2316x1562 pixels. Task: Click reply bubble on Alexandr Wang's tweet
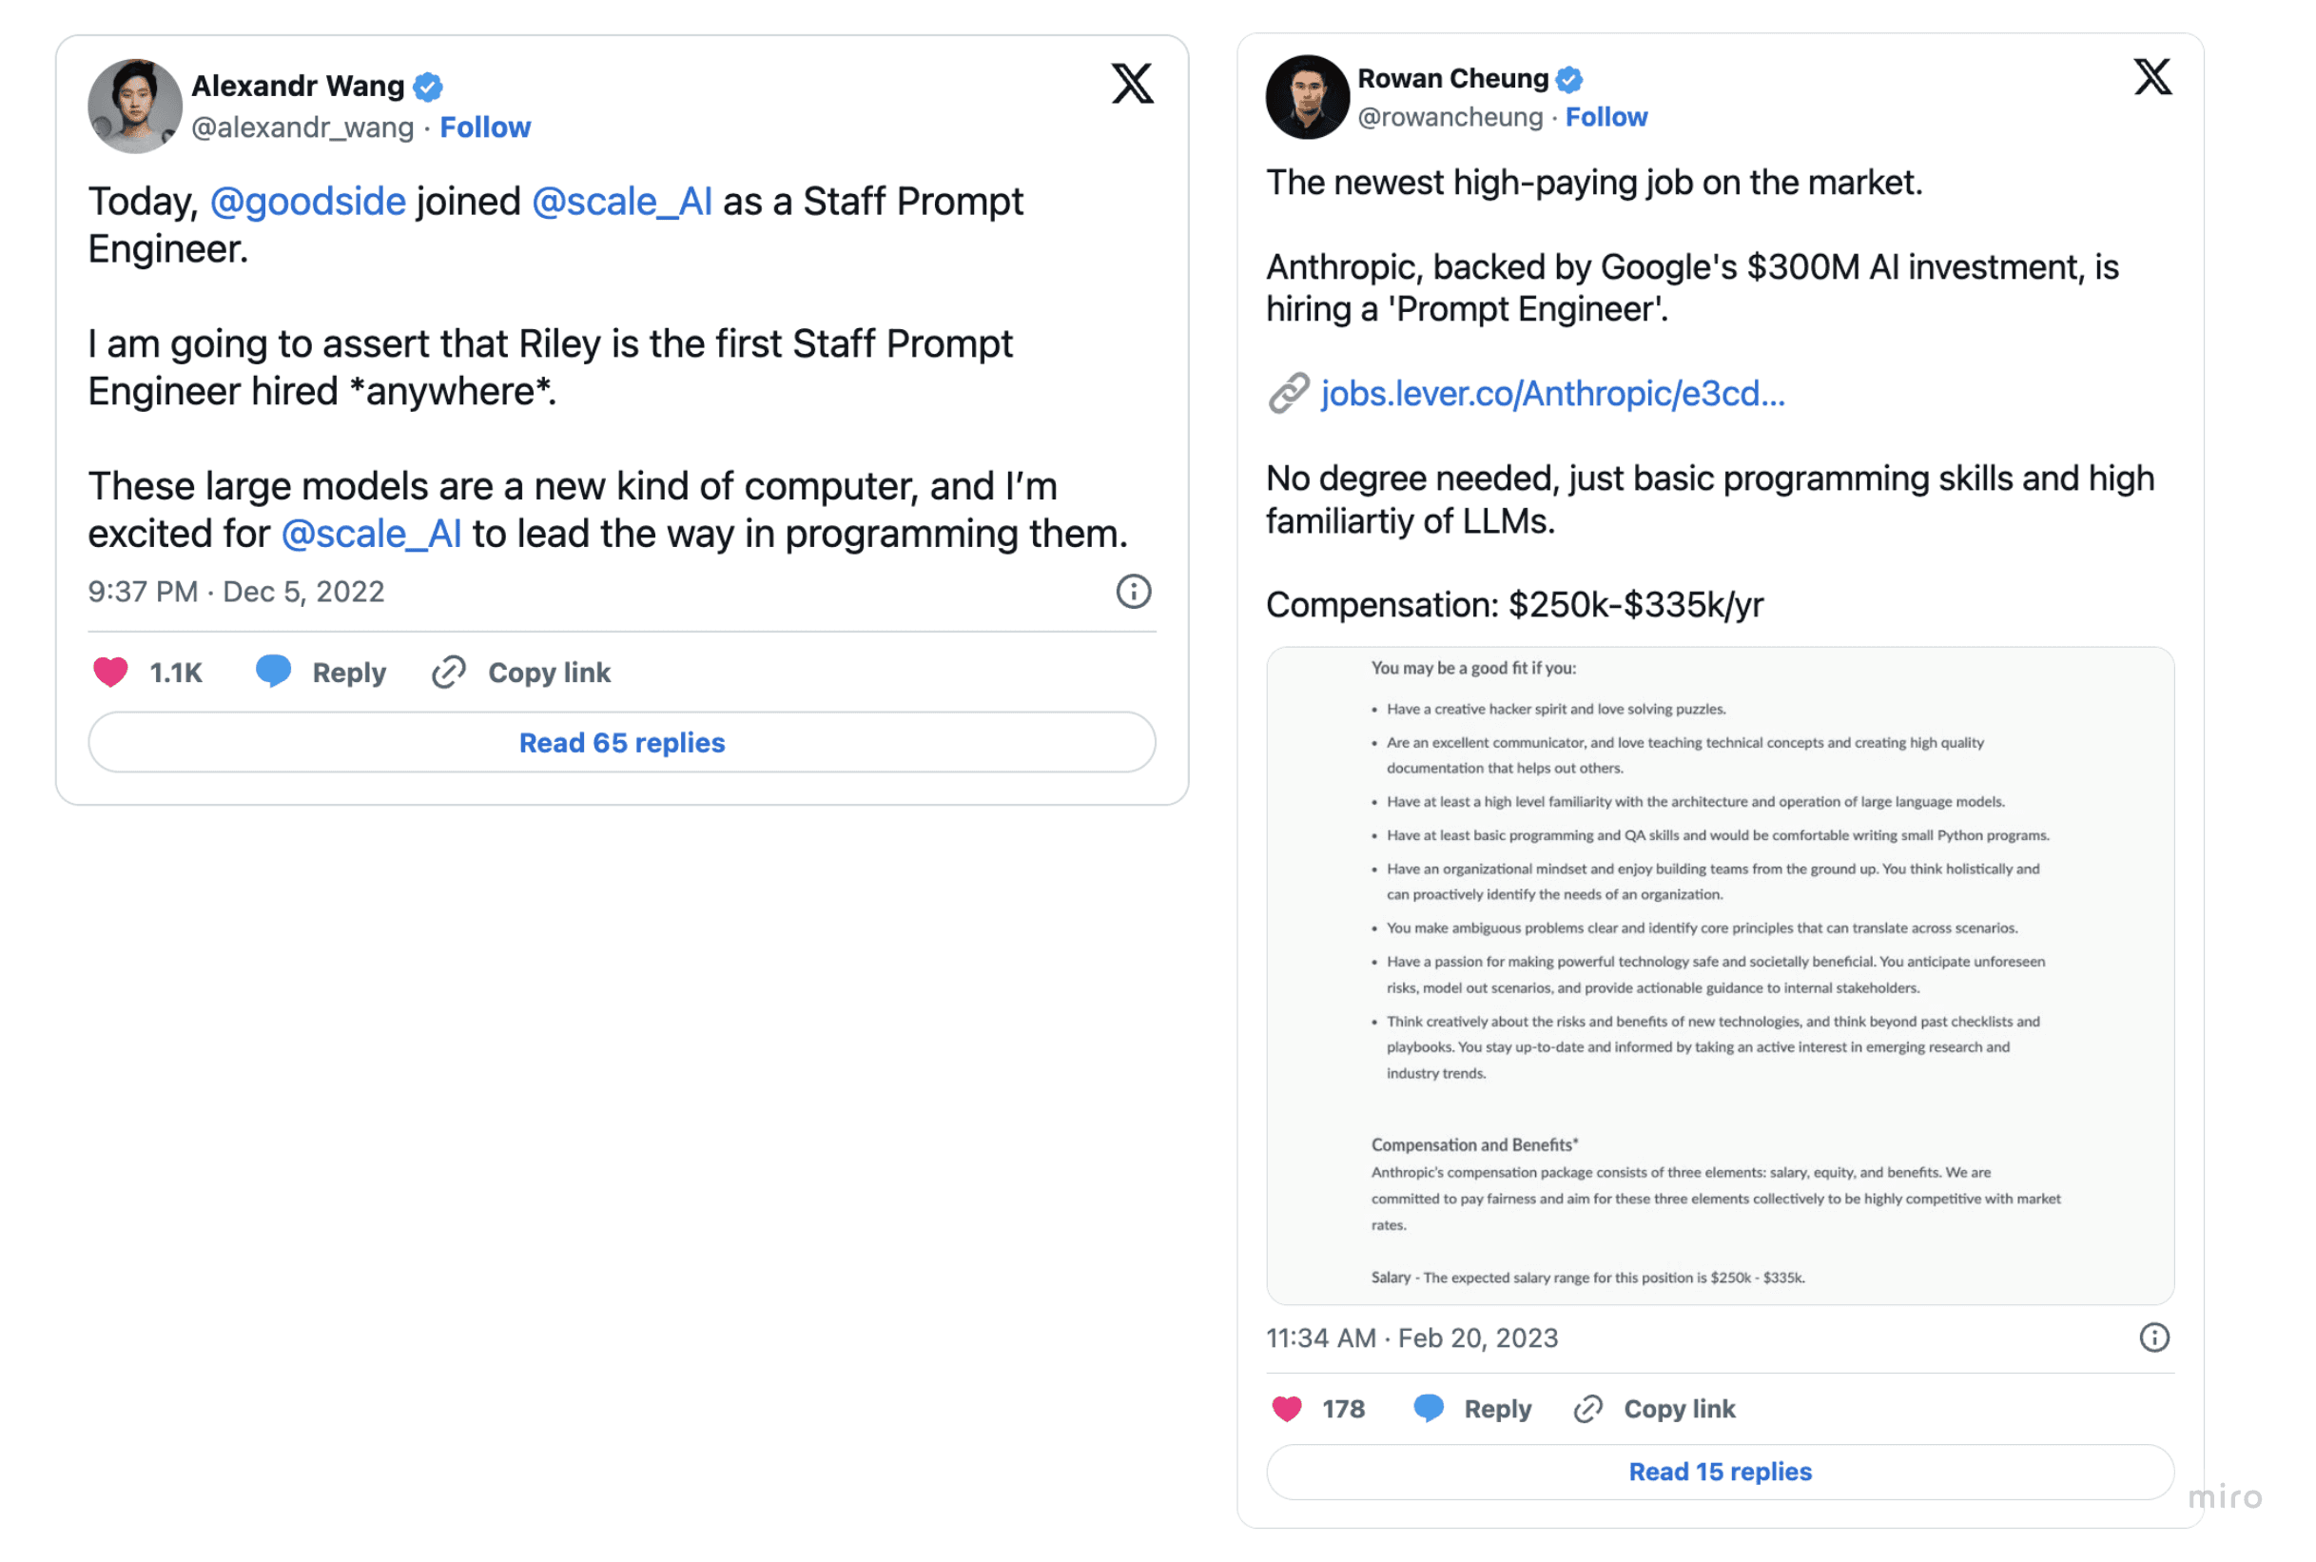coord(273,673)
